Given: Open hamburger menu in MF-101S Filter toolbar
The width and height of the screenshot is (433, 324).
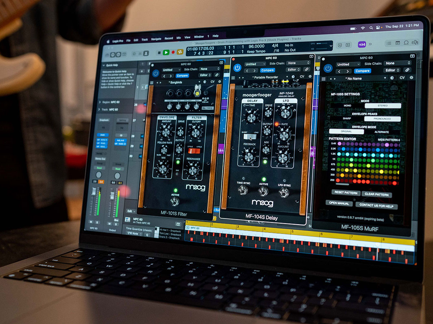Looking at the screenshot, I should click(x=152, y=82).
